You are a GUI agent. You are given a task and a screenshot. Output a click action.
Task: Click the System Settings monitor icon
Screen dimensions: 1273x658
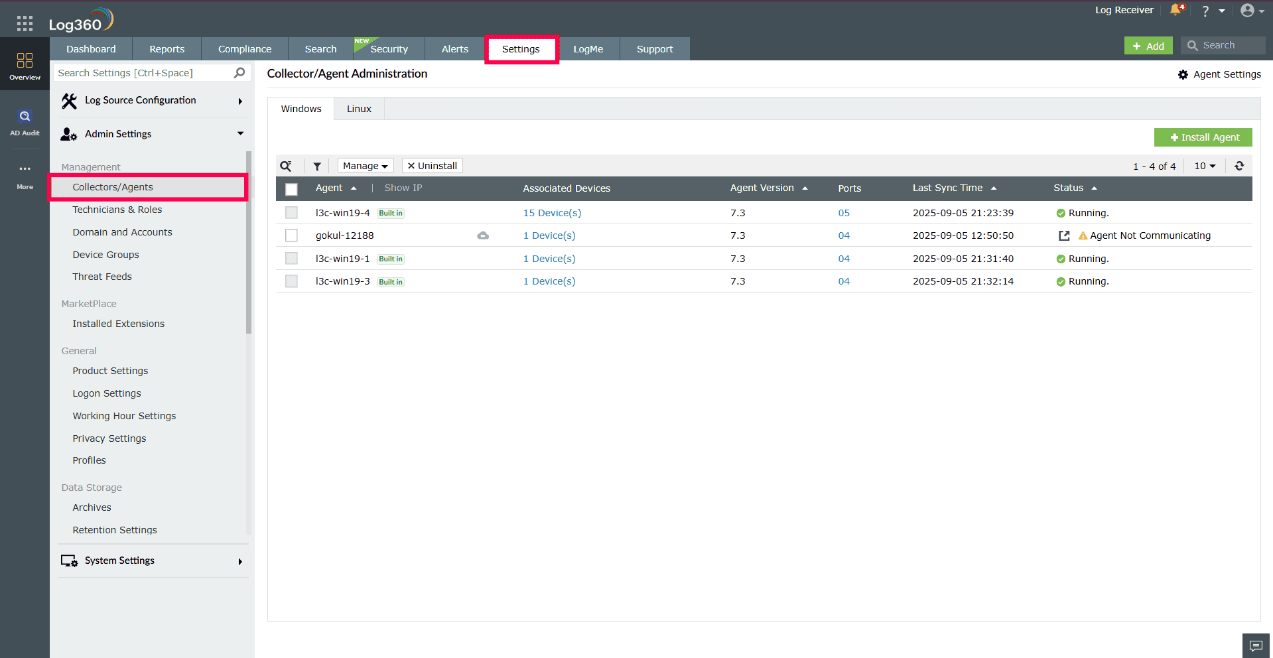[x=69, y=561]
